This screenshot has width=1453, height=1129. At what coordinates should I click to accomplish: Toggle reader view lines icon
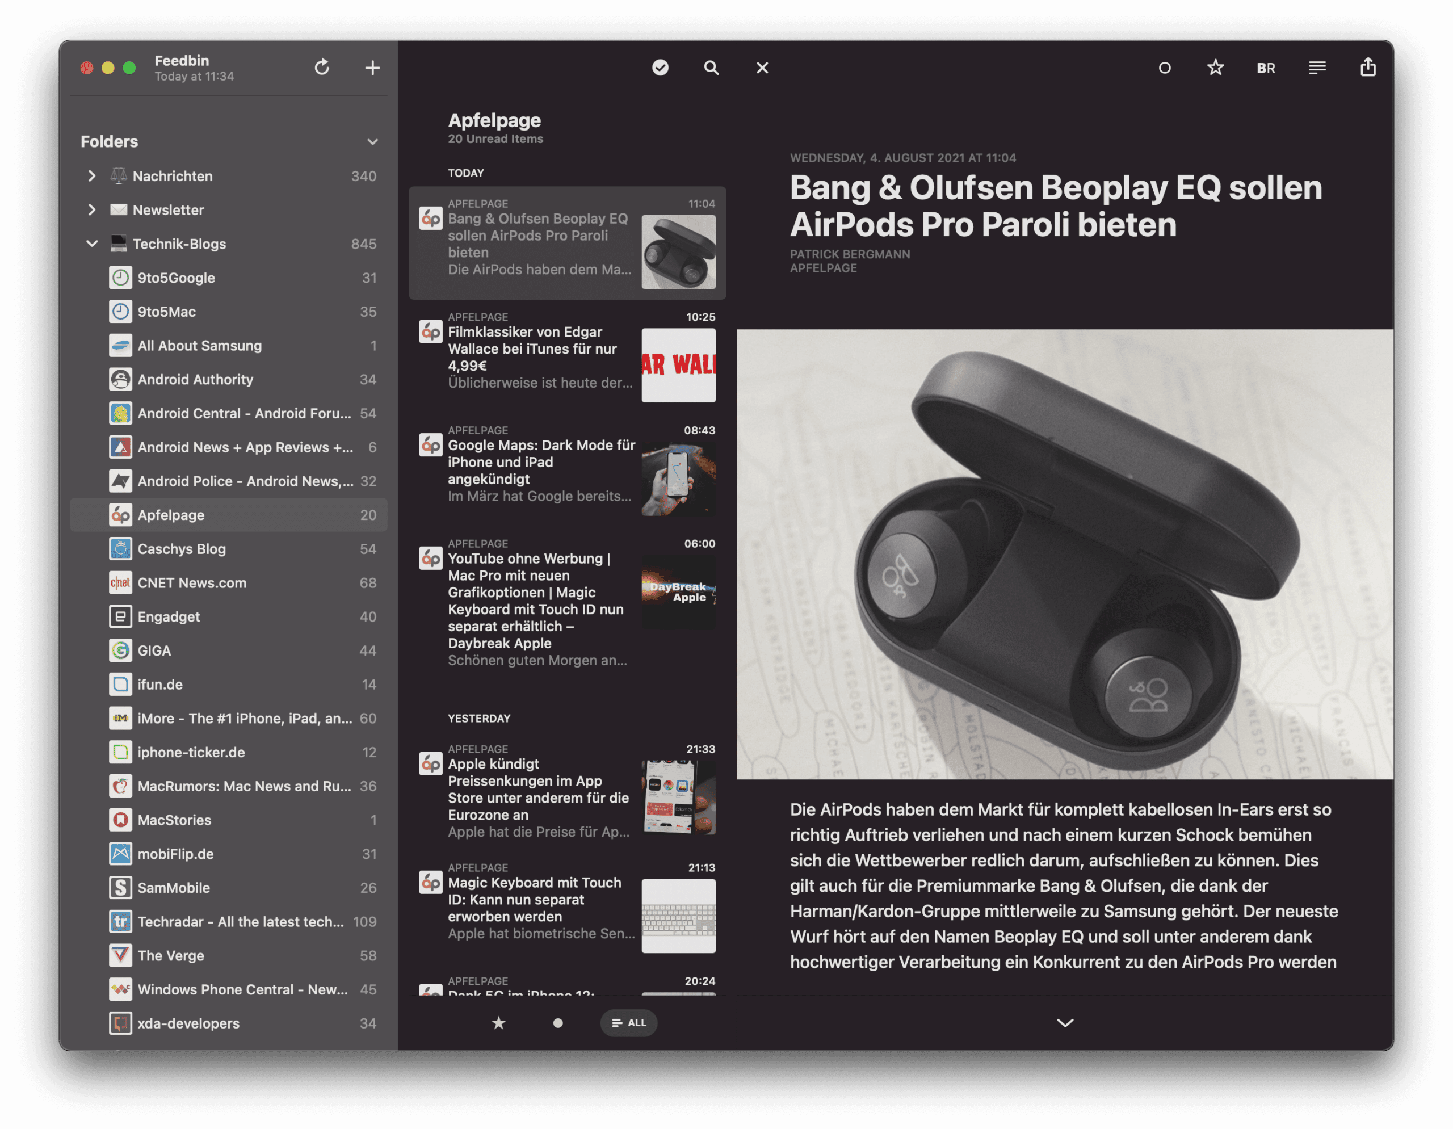1317,67
